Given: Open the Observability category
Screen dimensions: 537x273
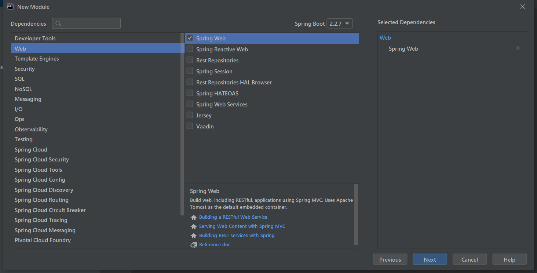Looking at the screenshot, I should (x=96, y=129).
